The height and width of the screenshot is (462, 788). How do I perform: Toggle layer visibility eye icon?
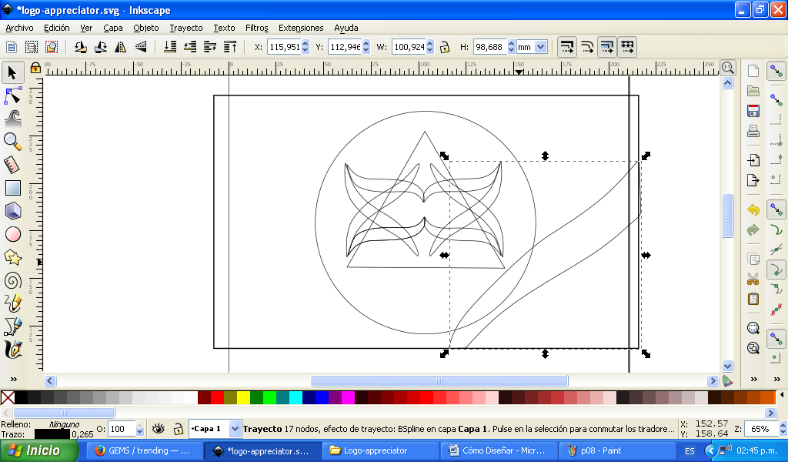click(x=159, y=428)
